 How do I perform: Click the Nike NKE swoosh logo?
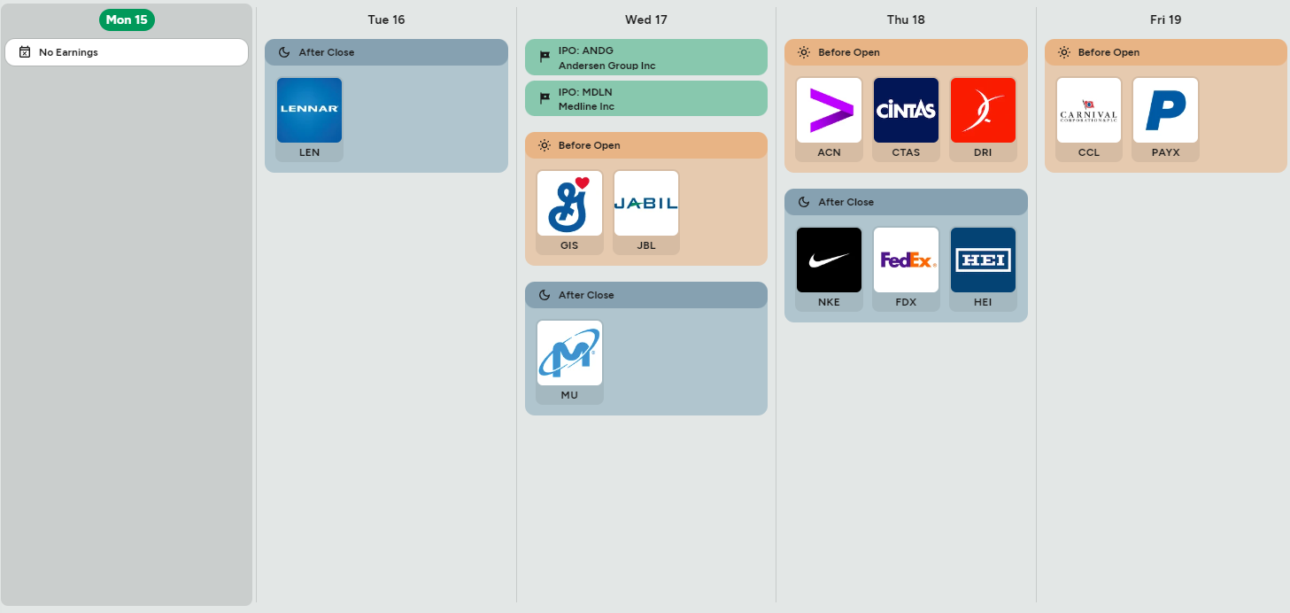click(x=829, y=260)
